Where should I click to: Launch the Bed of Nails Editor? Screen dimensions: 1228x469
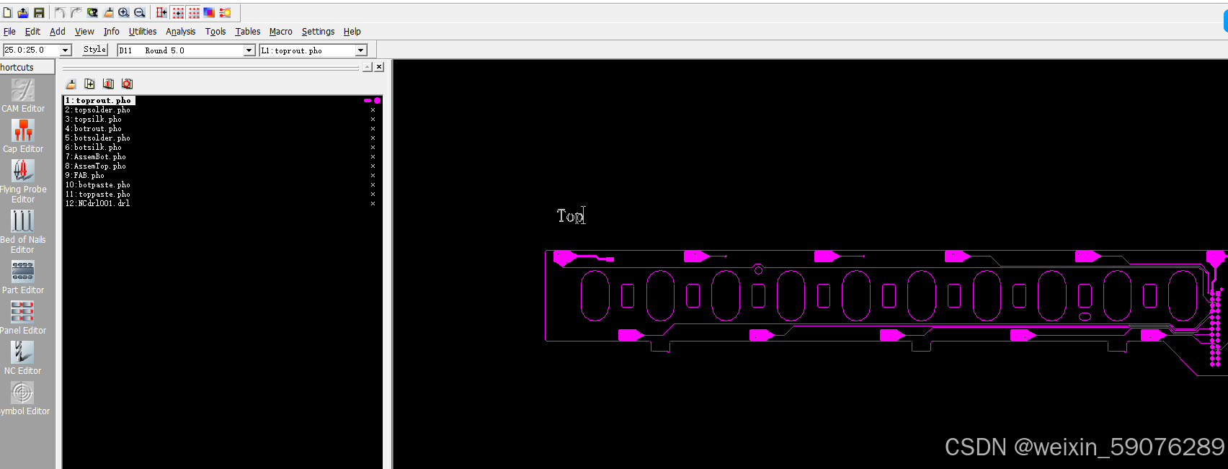point(23,231)
